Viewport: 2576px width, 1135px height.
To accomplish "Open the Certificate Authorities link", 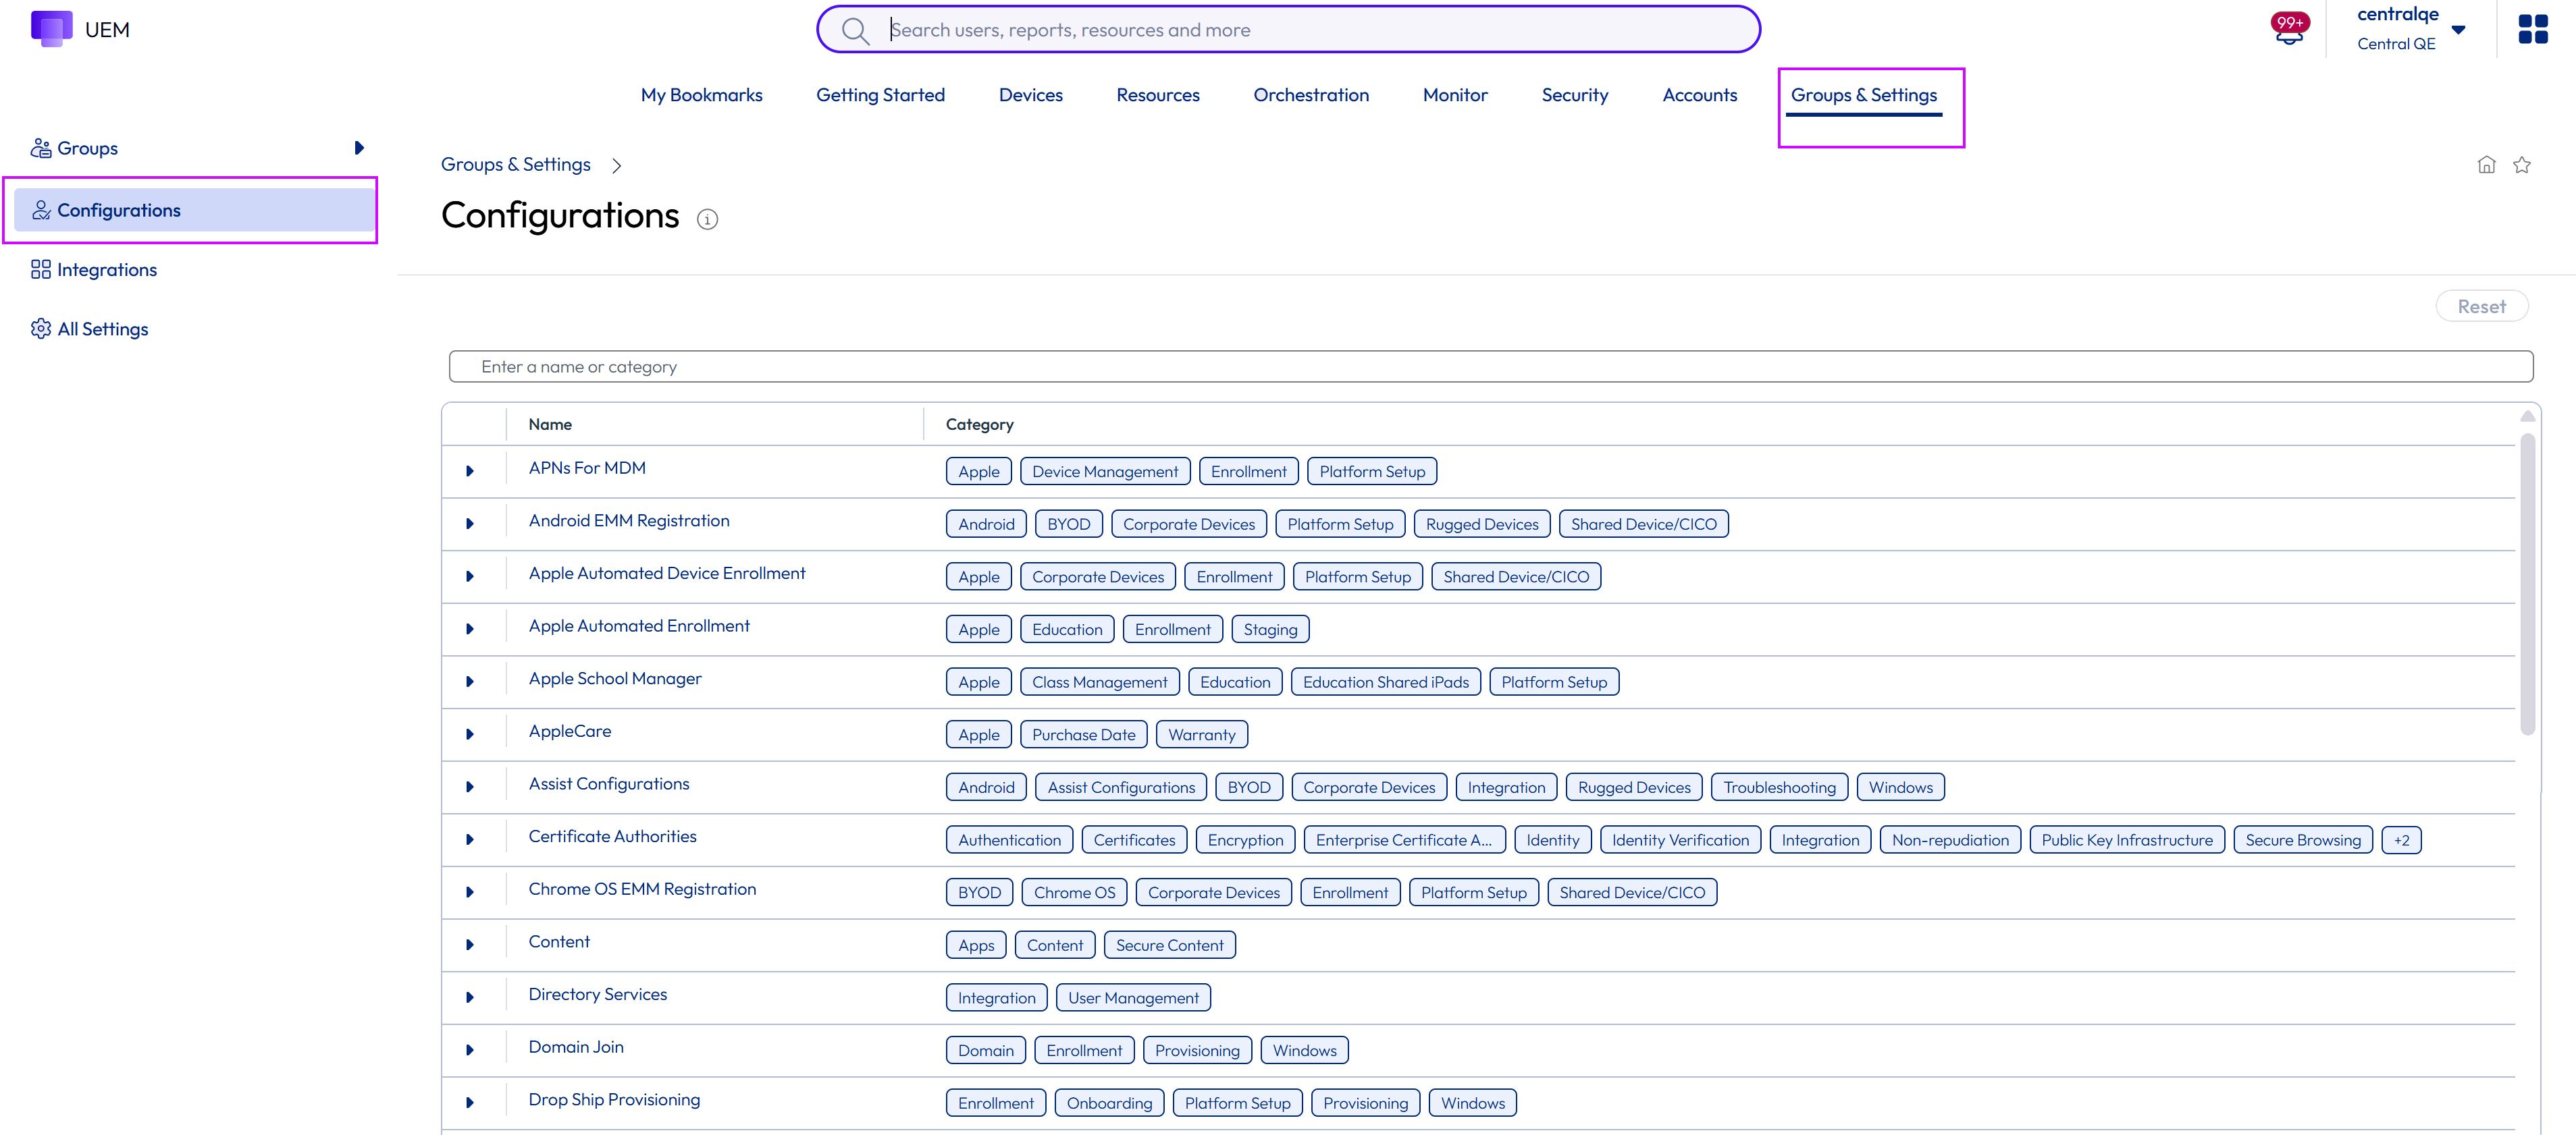I will 612,836.
